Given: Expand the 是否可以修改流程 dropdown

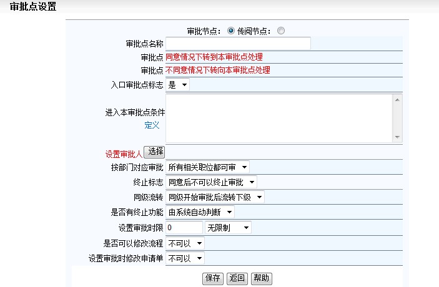Looking at the screenshot, I should coord(185,243).
